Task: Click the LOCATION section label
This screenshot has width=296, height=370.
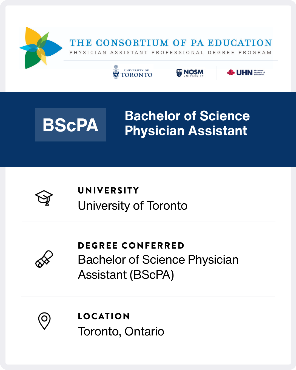Action: (x=104, y=316)
